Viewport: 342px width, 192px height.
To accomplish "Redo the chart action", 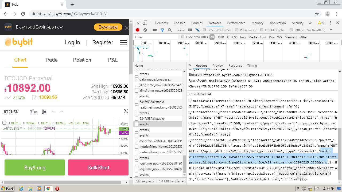I will 61,112.
